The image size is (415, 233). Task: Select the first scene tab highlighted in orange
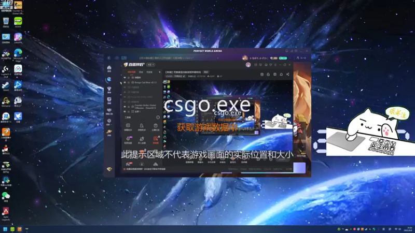point(132,72)
